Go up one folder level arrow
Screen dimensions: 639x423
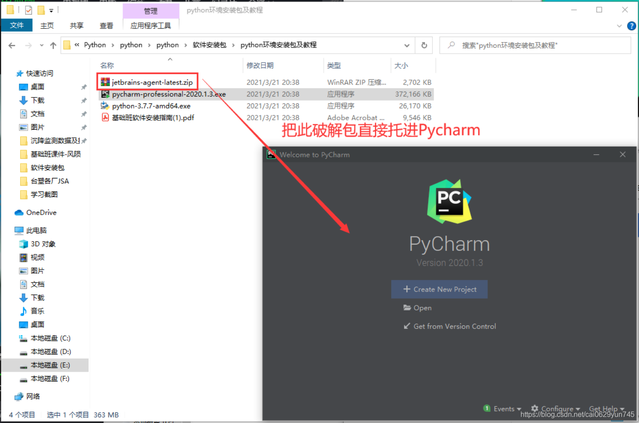[x=53, y=45]
